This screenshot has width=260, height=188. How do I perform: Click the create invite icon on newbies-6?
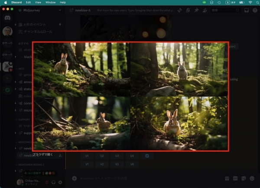pyautogui.click(x=60, y=156)
